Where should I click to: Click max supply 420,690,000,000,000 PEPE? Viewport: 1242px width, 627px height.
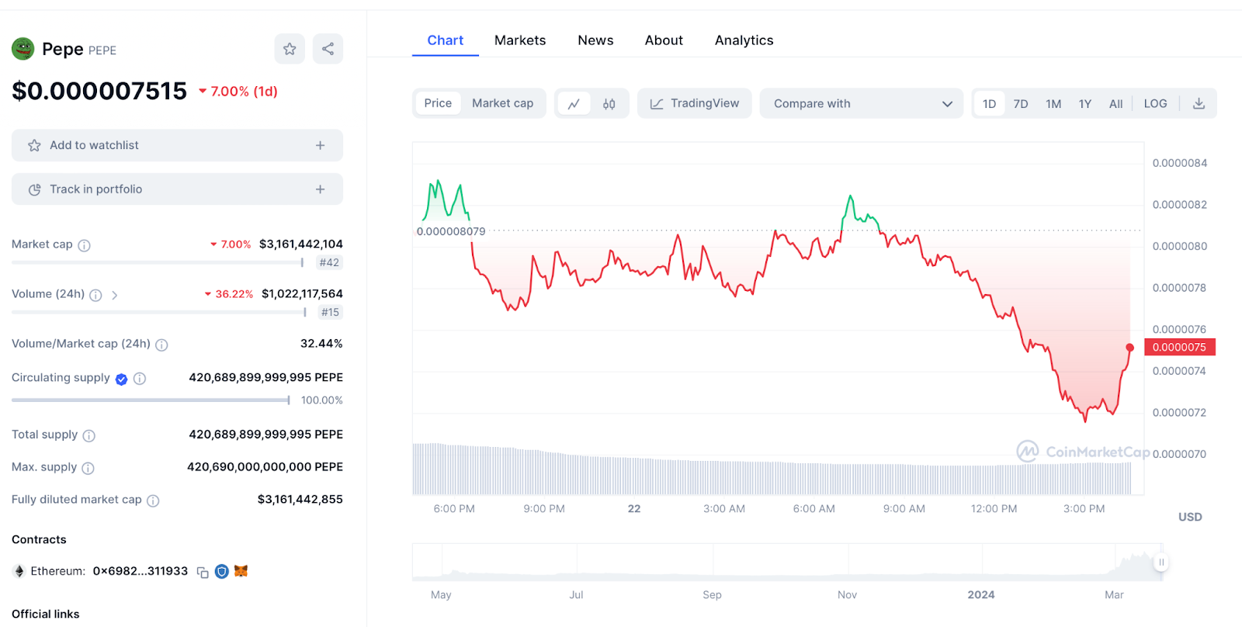pyautogui.click(x=265, y=466)
